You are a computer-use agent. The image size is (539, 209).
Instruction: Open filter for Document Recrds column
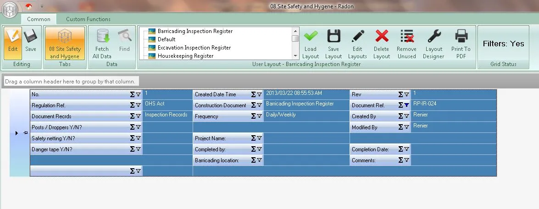pyautogui.click(x=138, y=116)
